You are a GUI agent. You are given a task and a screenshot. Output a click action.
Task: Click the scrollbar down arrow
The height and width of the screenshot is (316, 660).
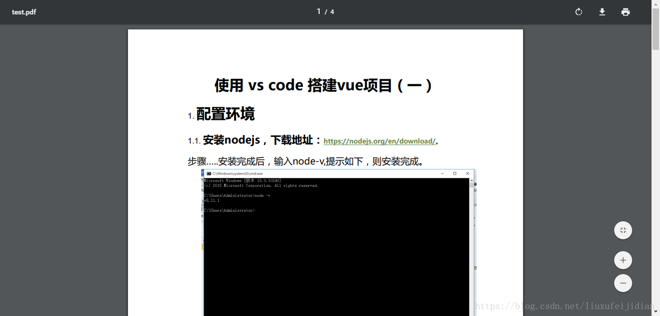656,312
